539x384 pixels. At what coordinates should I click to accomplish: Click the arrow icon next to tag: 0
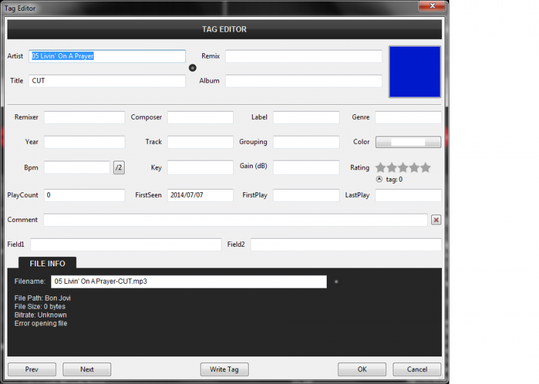[x=379, y=179]
